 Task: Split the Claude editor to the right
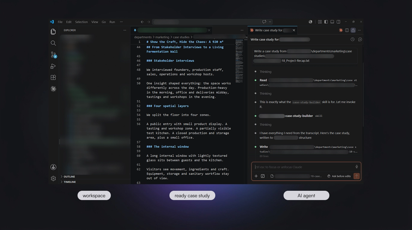coord(347,30)
